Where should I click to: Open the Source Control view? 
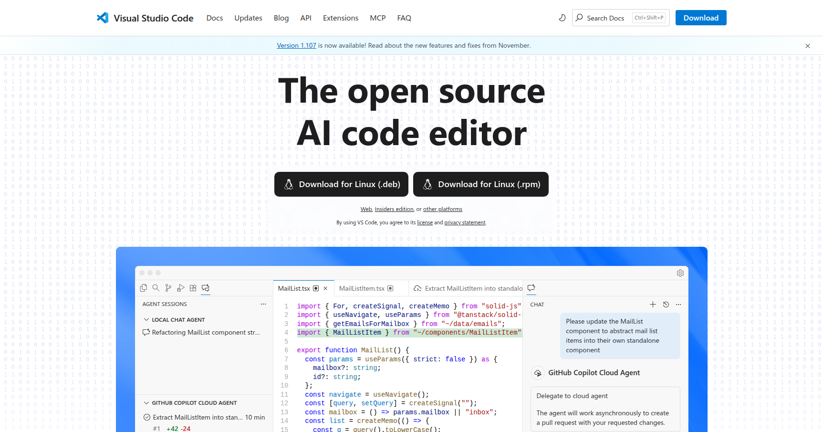(x=168, y=288)
